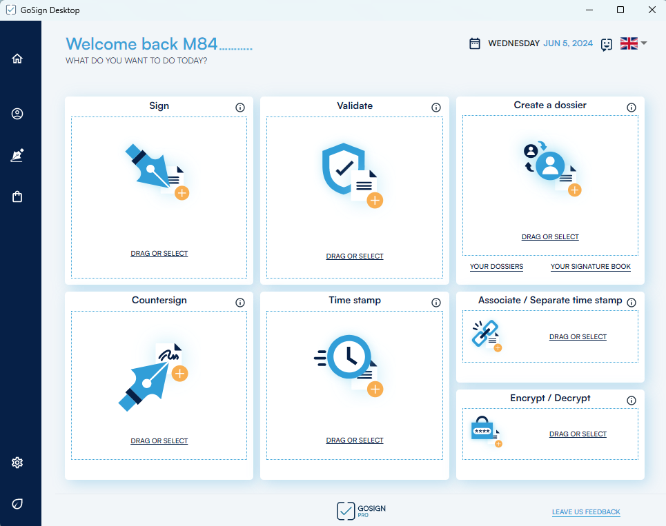Open settings gear in sidebar

point(17,463)
